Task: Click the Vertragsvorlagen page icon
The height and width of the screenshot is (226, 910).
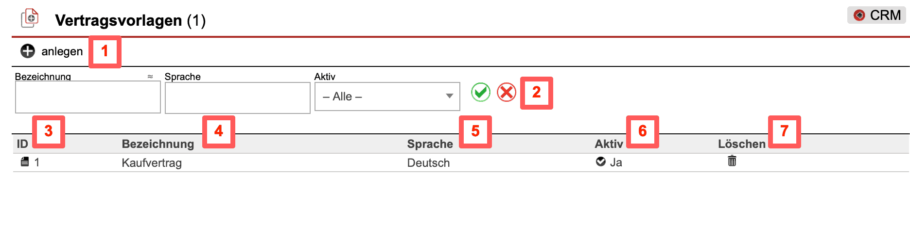Action: click(x=30, y=18)
